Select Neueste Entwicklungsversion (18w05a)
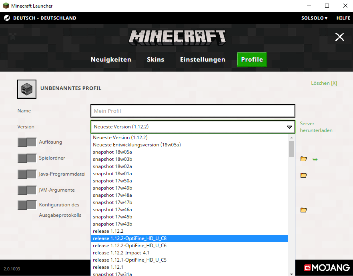353x276 pixels. tap(189, 145)
